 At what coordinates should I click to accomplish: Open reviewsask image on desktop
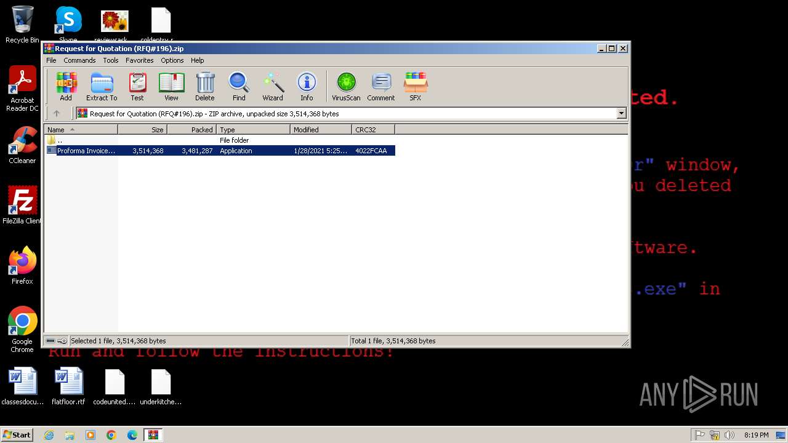(x=115, y=25)
